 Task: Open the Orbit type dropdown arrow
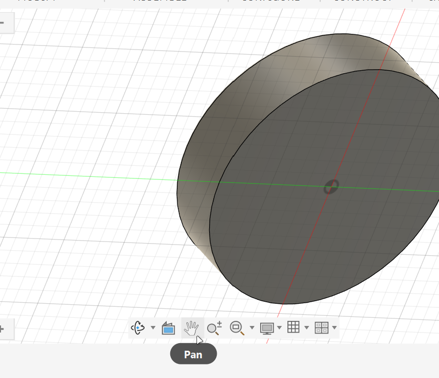pos(153,327)
